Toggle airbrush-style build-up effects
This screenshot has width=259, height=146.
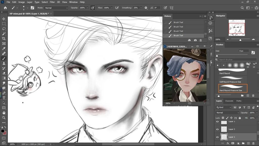117,8
